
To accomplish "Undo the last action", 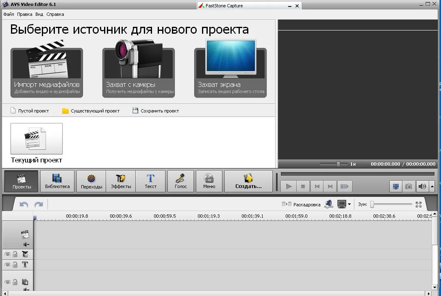I will [x=24, y=205].
